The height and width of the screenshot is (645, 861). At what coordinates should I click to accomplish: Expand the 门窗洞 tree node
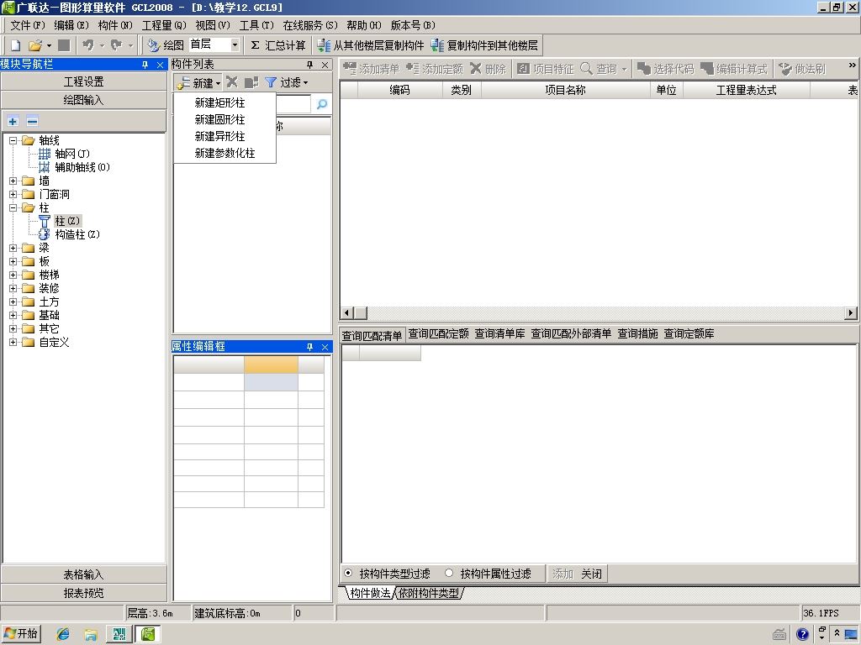tap(13, 194)
